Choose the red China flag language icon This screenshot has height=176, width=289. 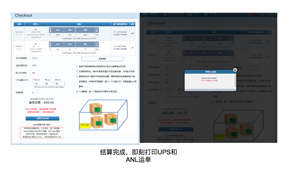tap(255, 14)
